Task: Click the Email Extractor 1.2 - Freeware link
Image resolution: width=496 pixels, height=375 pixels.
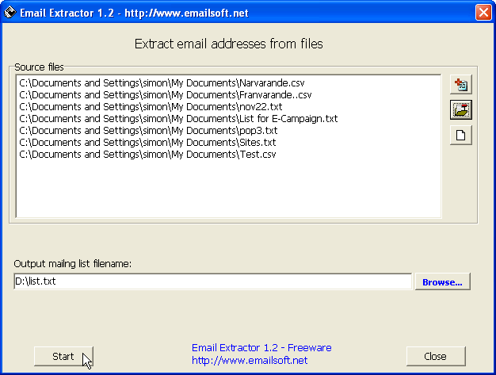Action: pos(261,348)
